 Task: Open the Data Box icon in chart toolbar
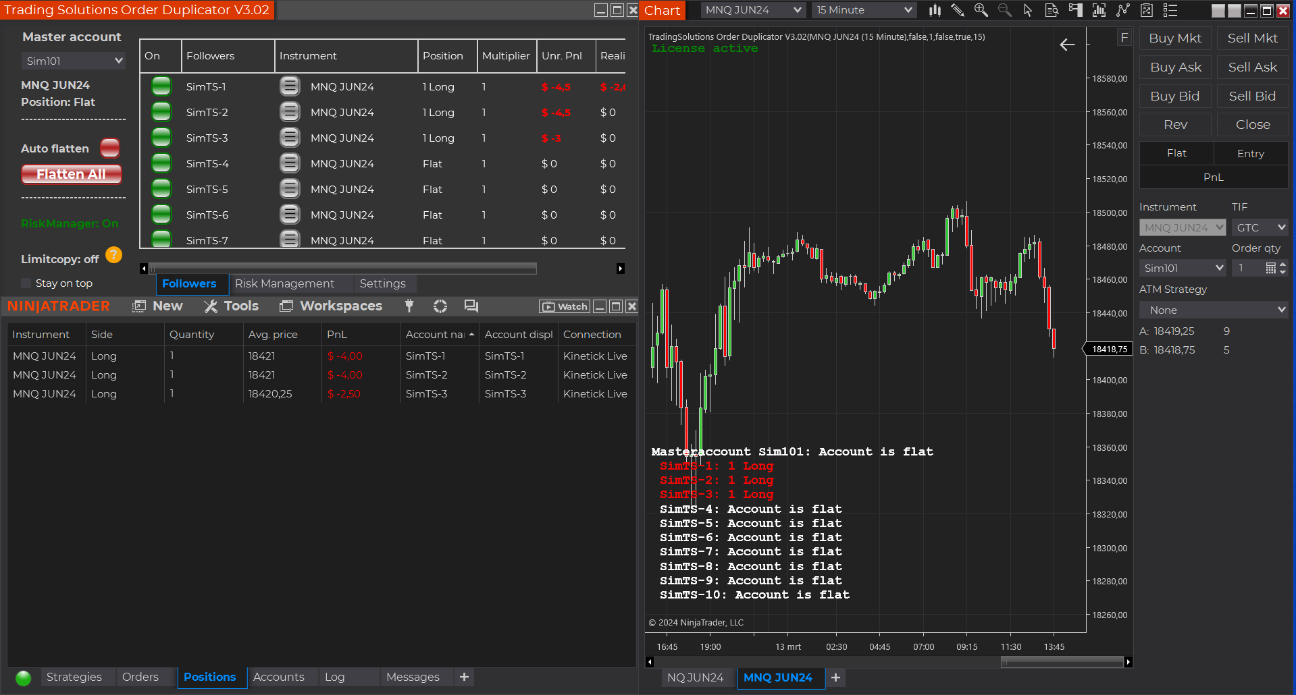tap(1052, 10)
